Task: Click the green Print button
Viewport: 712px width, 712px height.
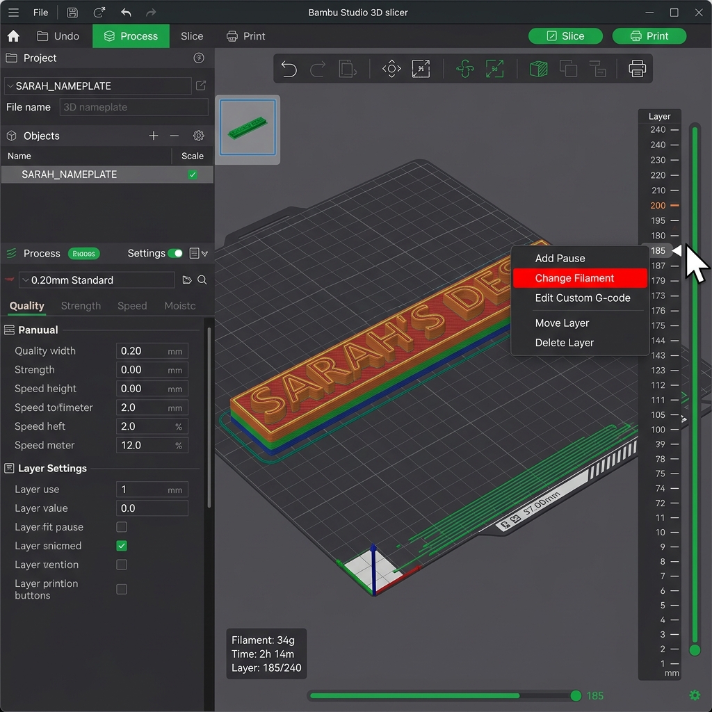Action: point(649,36)
